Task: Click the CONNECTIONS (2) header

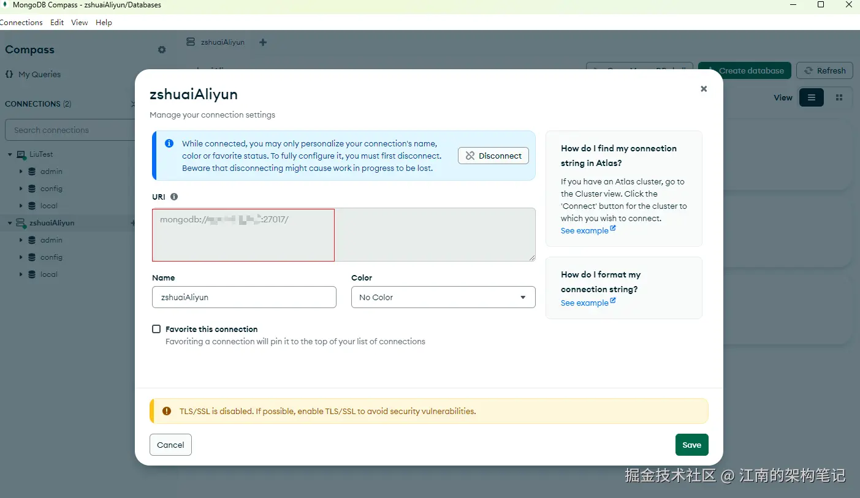Action: [x=38, y=104]
